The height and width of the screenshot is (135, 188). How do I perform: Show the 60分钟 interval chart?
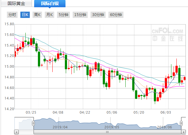[116, 15]
